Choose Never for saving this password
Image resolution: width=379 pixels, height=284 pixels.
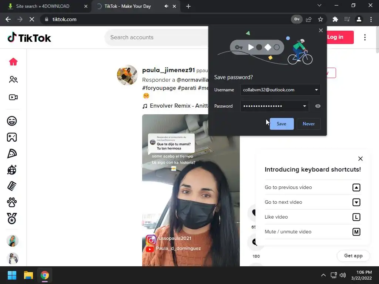pos(309,124)
